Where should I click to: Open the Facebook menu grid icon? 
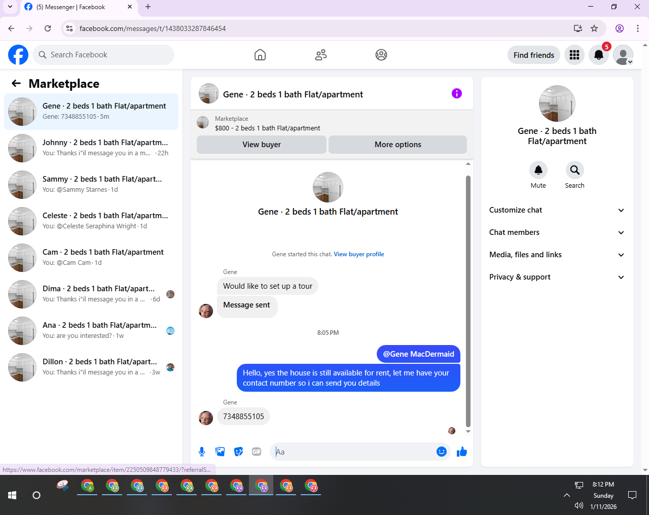point(574,55)
